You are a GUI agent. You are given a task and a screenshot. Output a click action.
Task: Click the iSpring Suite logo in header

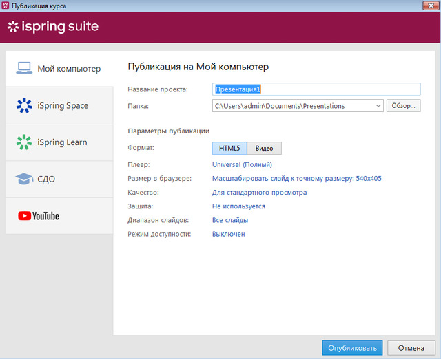click(53, 27)
